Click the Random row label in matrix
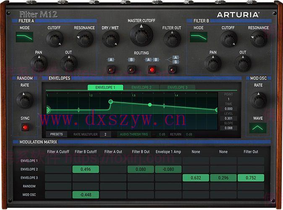This screenshot has height=210, width=283. pyautogui.click(x=29, y=186)
